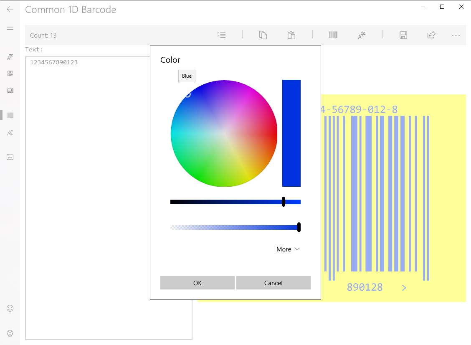Viewport: 471px width, 345px height.
Task: Open the text translate sidebar icon
Action: [10, 57]
